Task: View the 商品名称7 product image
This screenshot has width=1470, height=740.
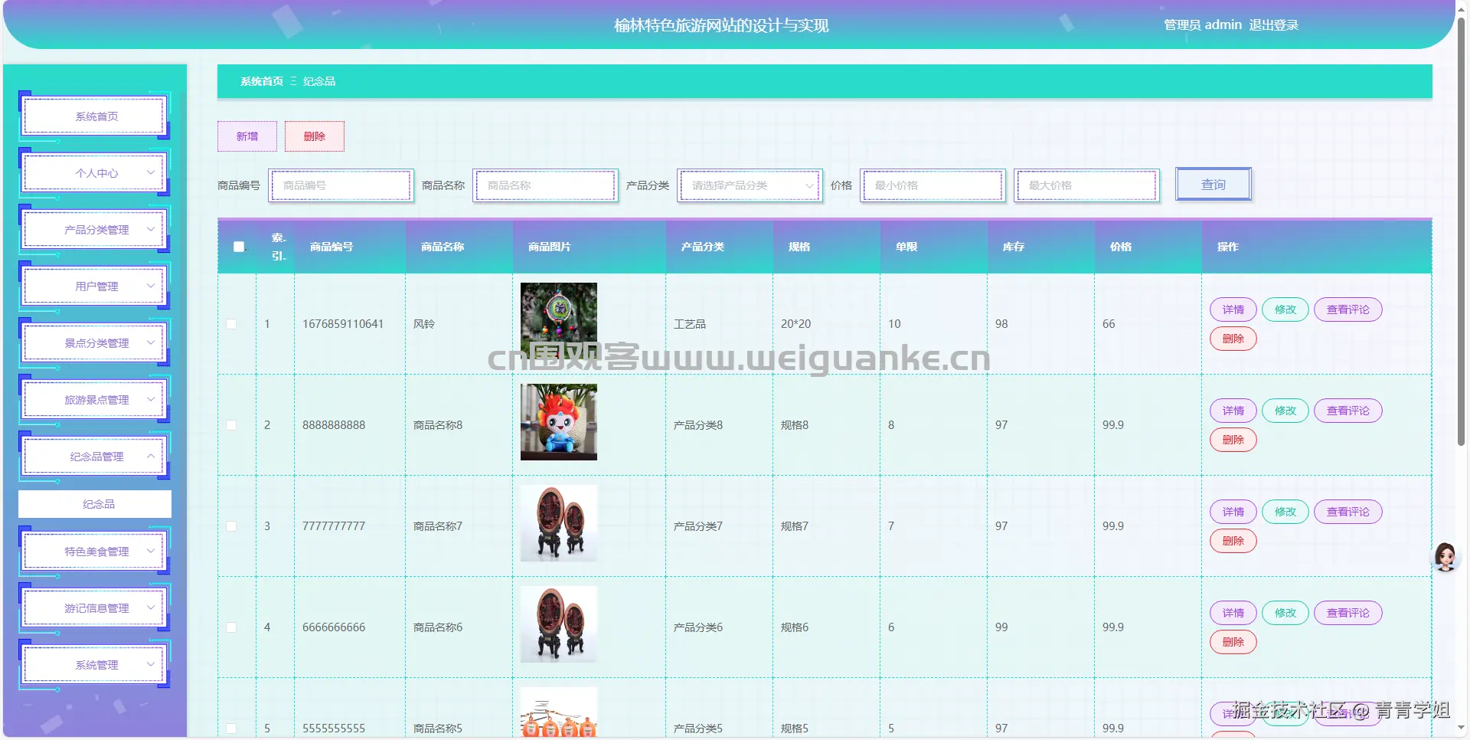Action: pyautogui.click(x=559, y=523)
